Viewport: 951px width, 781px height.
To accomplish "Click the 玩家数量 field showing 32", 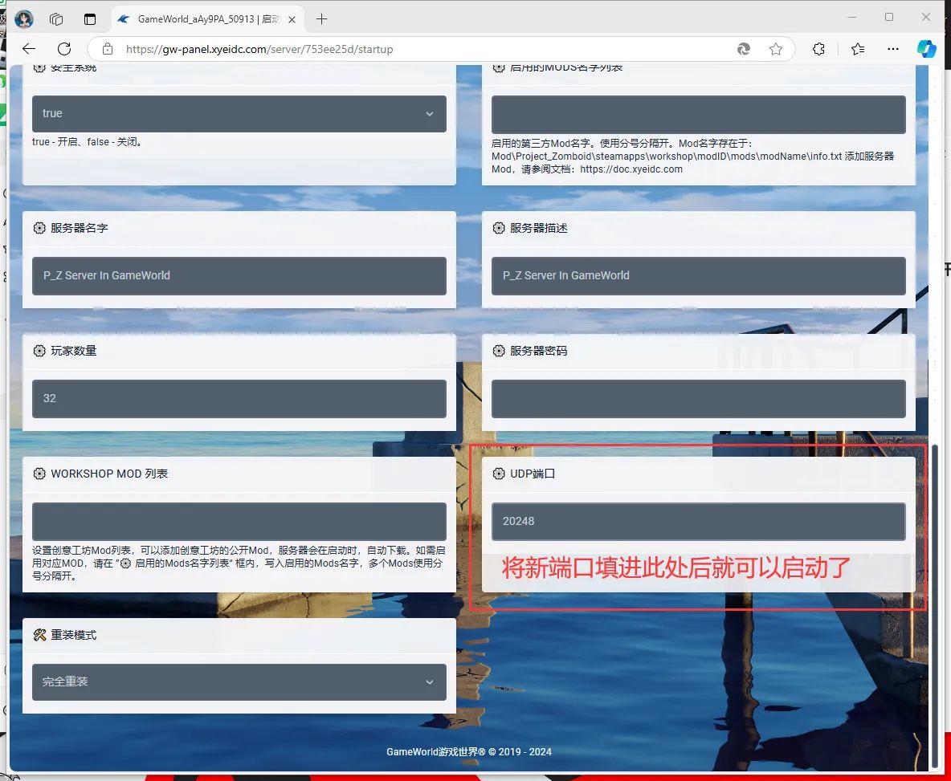I will [239, 398].
